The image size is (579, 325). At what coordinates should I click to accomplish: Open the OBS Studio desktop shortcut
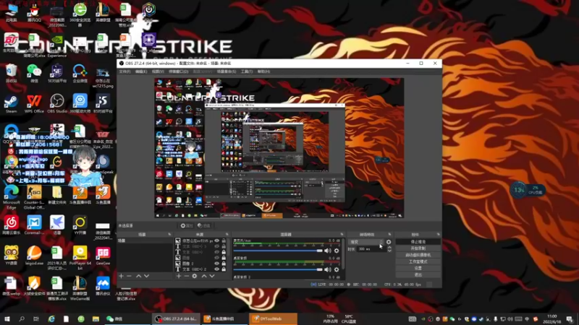(57, 103)
